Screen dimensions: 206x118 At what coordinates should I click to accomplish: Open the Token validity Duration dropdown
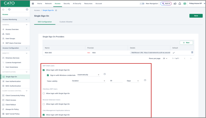tap(89, 81)
